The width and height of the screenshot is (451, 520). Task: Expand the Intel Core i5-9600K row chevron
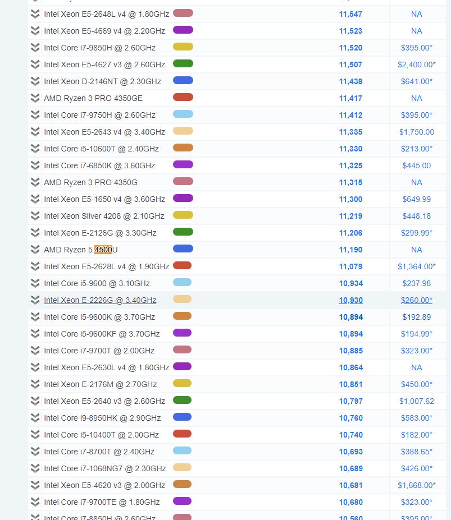[35, 317]
